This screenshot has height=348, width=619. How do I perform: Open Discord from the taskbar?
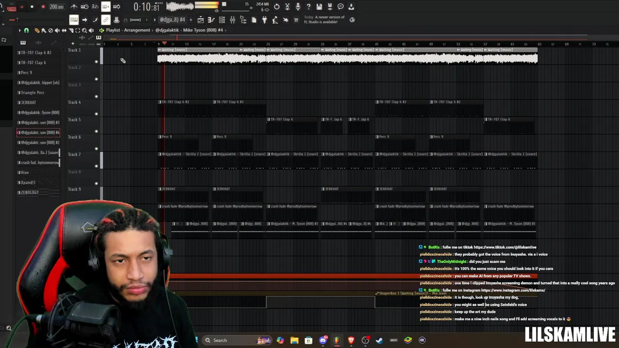click(323, 340)
